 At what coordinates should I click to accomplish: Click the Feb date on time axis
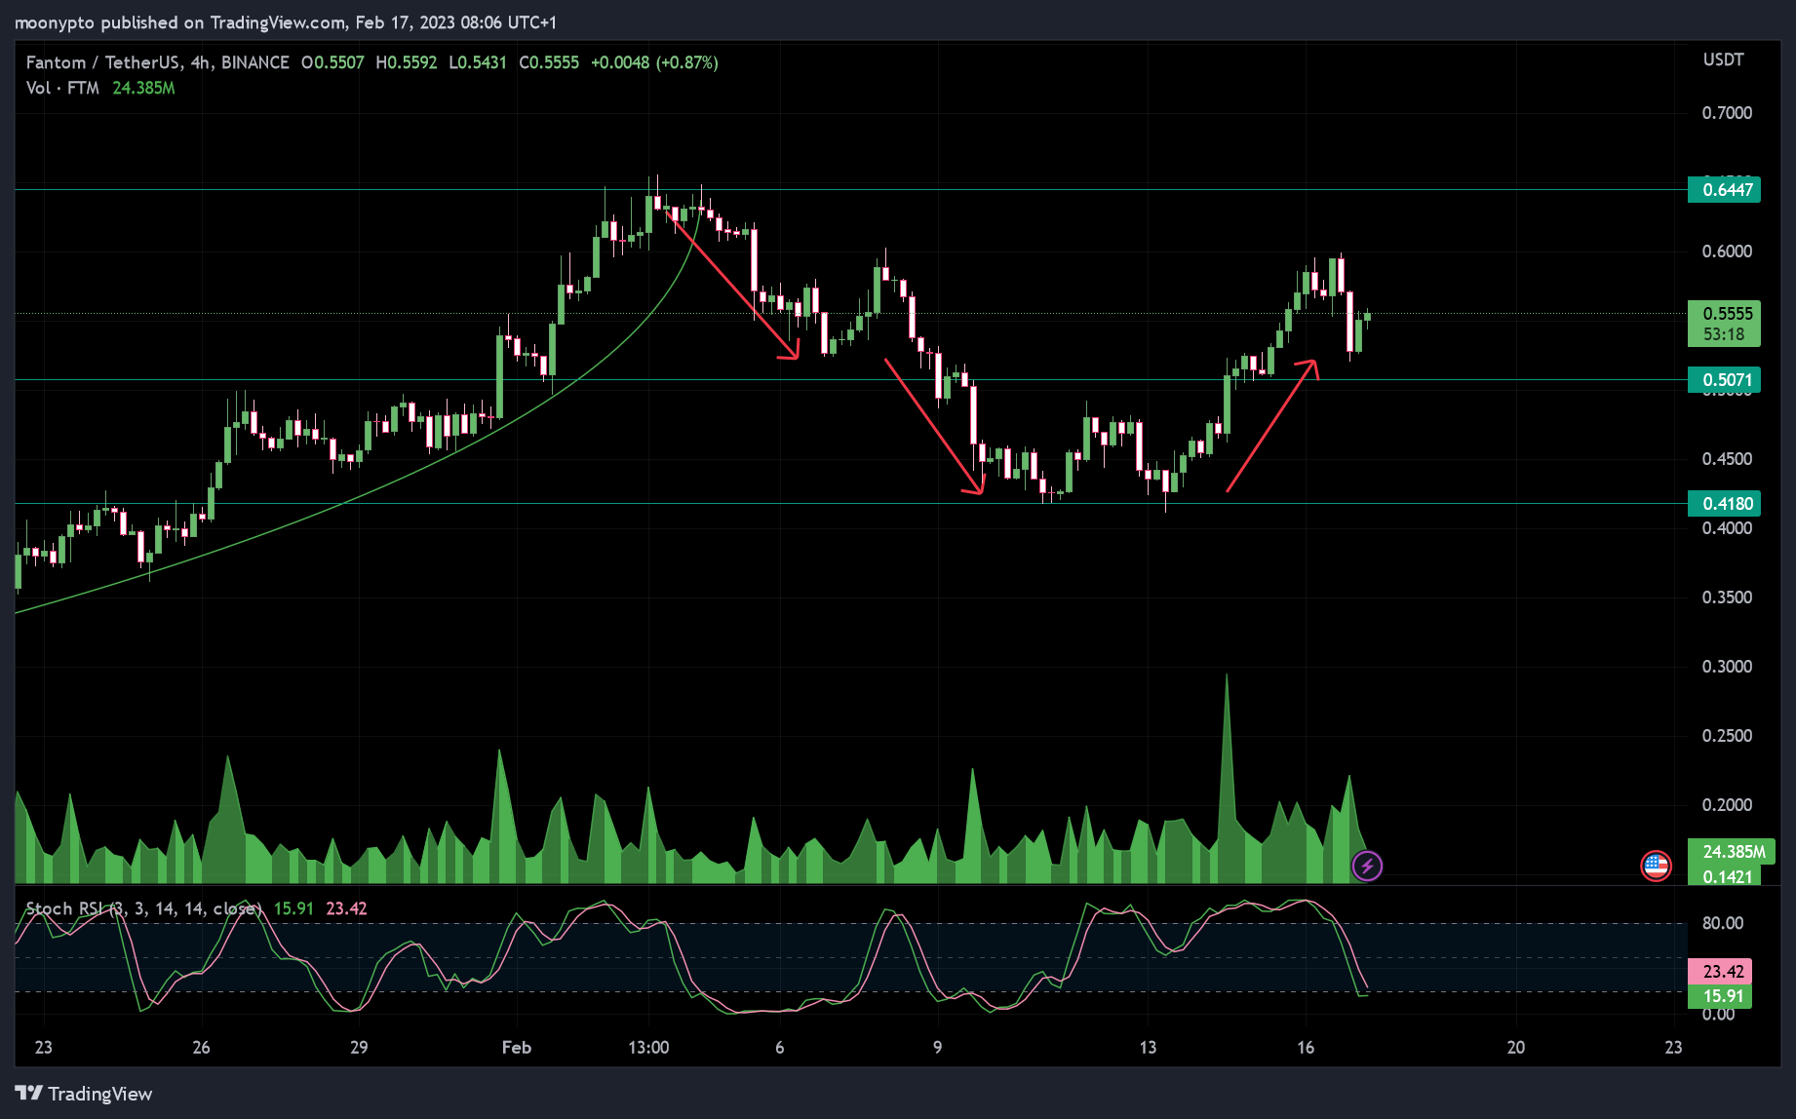pos(516,1047)
